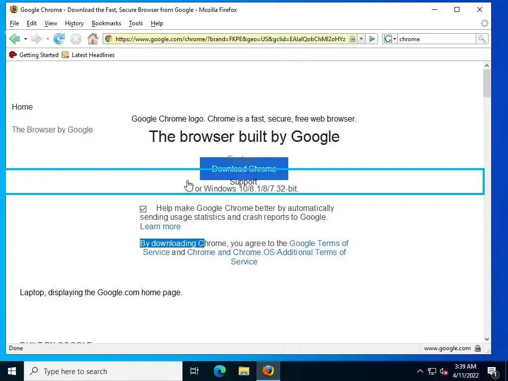
Task: Open the View menu
Action: click(x=51, y=23)
